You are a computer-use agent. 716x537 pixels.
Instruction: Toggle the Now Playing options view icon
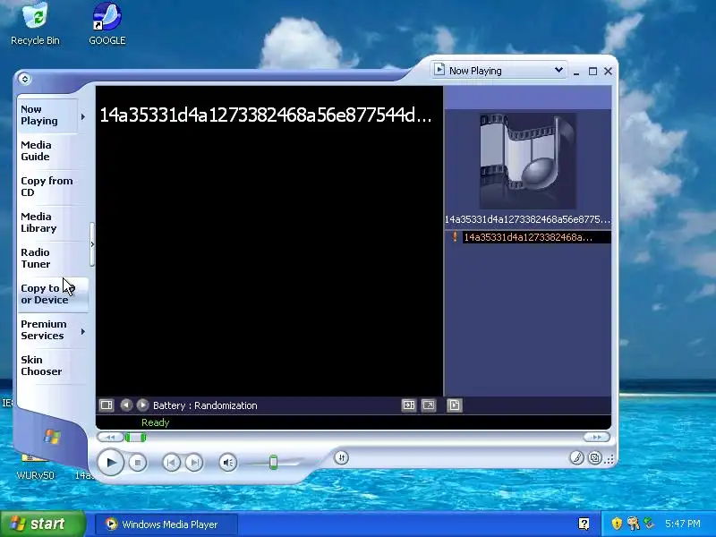point(107,405)
